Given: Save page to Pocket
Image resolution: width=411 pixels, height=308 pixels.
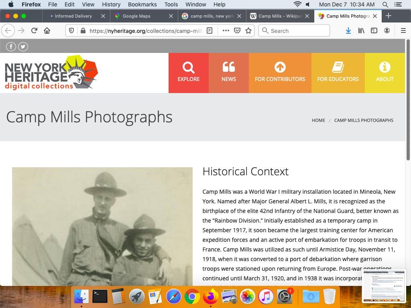Looking at the screenshot, I should (x=237, y=31).
